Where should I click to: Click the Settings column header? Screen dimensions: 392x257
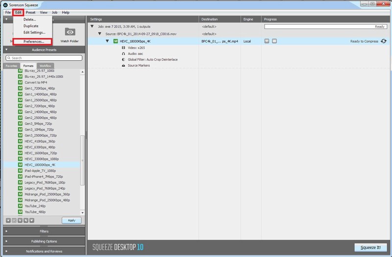[x=143, y=19]
